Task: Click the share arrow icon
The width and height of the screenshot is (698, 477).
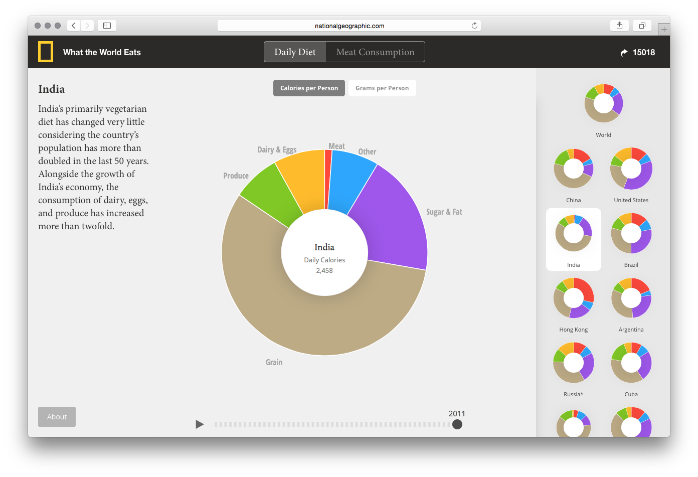Action: pyautogui.click(x=624, y=53)
